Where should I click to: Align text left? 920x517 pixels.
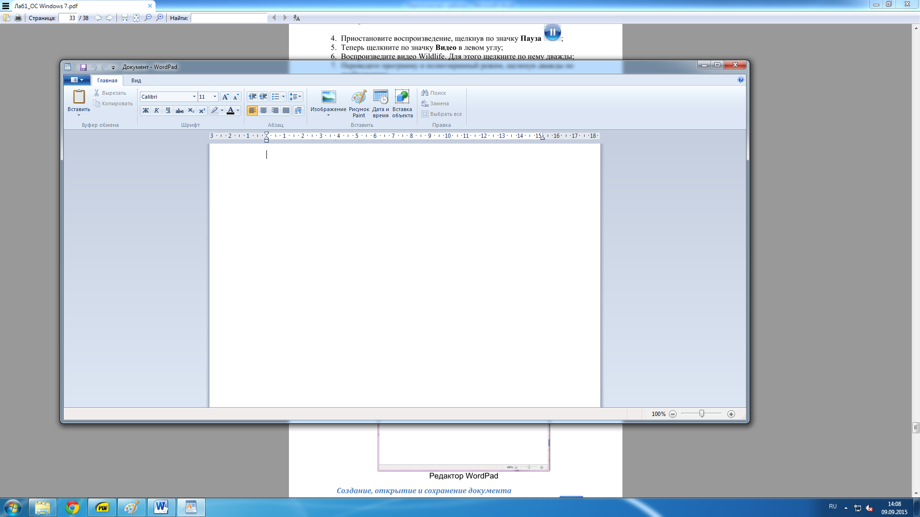pyautogui.click(x=252, y=111)
